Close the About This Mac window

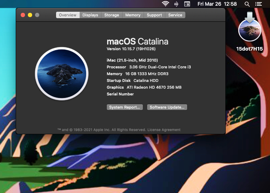coord(23,15)
